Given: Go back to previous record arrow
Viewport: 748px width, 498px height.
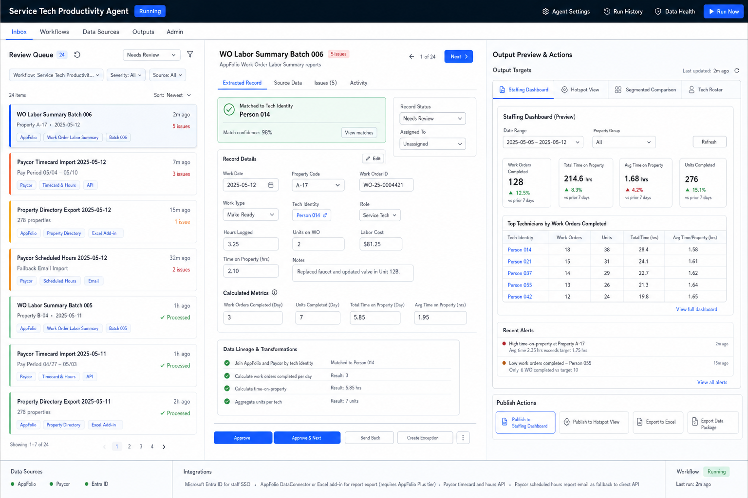Looking at the screenshot, I should click(x=411, y=57).
